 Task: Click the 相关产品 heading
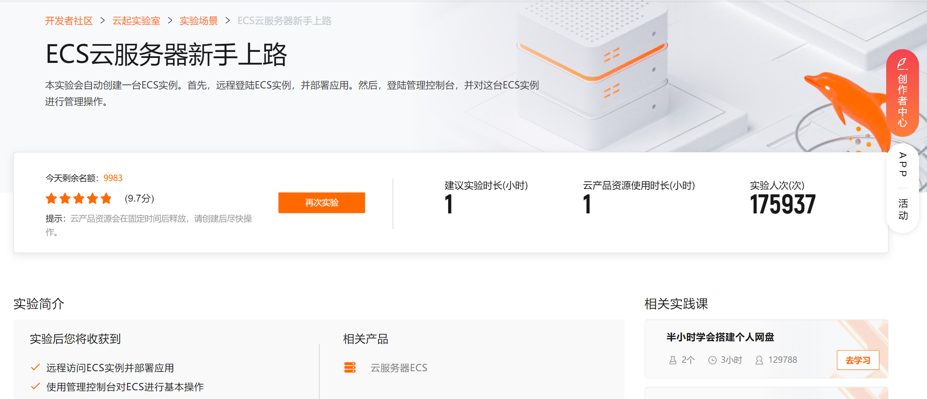tap(365, 338)
